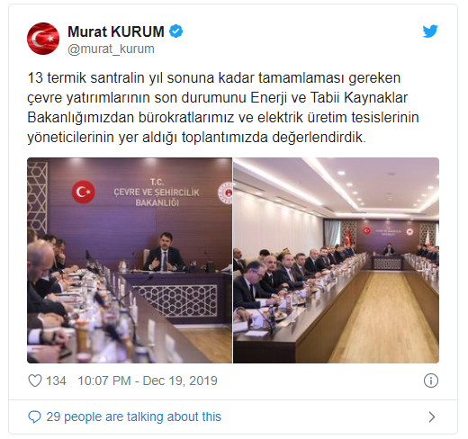Open the right photo of the long meeting table
The height and width of the screenshot is (439, 468).
[337, 260]
